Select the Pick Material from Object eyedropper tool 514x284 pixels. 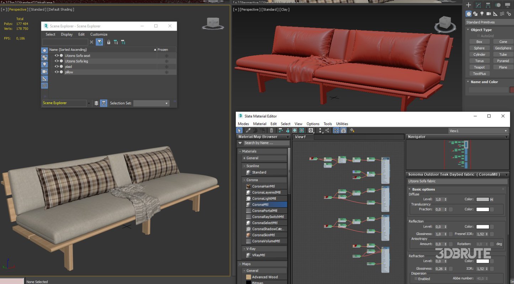click(x=248, y=130)
